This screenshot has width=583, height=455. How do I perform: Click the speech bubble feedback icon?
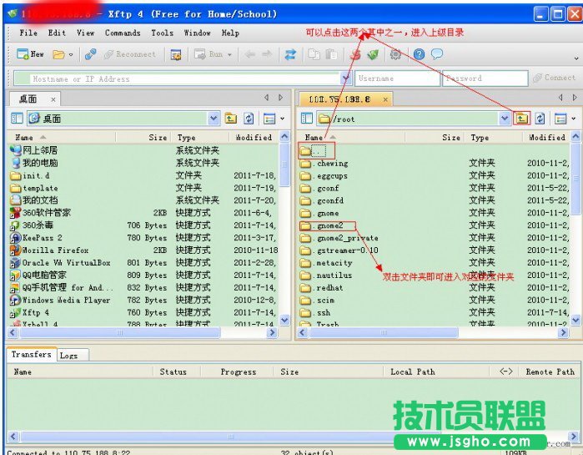click(x=437, y=54)
